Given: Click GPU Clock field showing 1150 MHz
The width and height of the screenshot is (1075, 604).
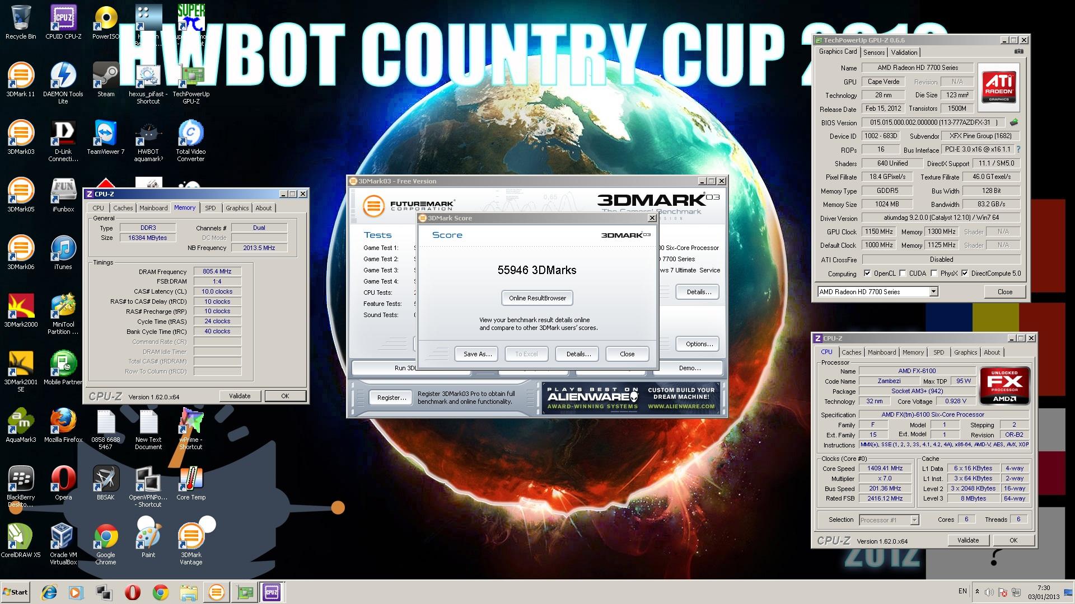Looking at the screenshot, I should pyautogui.click(x=879, y=232).
